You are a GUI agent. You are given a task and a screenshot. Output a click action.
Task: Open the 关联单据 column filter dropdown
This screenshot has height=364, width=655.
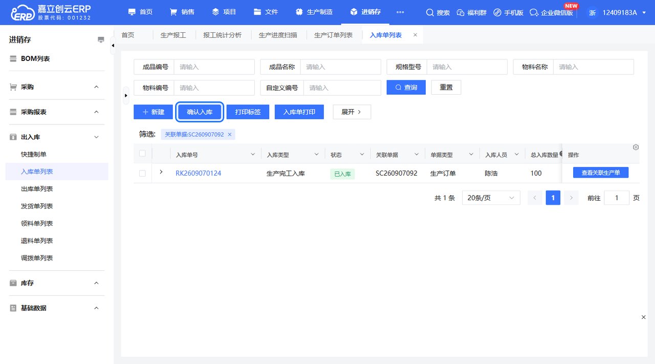(418, 155)
